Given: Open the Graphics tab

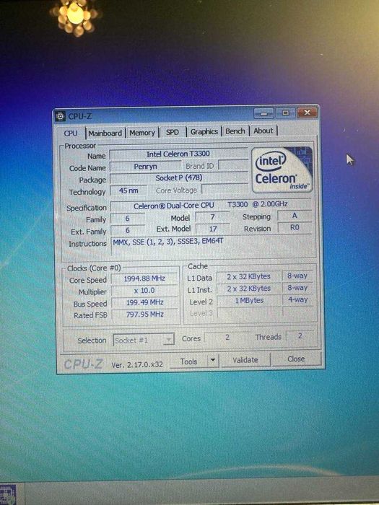Looking at the screenshot, I should (x=204, y=131).
